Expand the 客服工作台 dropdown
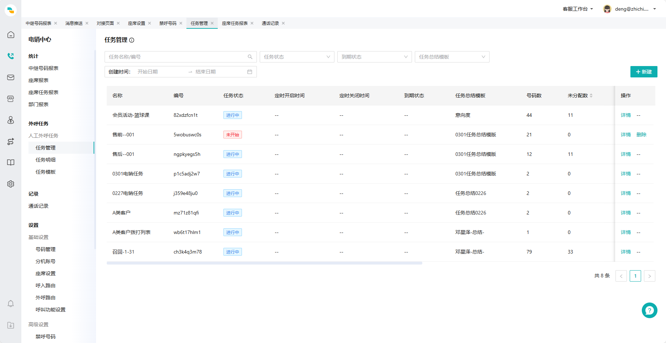Screen dimensions: 666x343 (578, 9)
